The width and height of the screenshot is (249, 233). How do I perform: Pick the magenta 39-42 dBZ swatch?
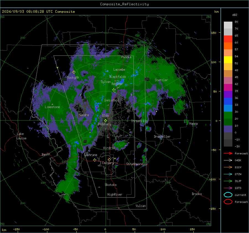(x=228, y=88)
